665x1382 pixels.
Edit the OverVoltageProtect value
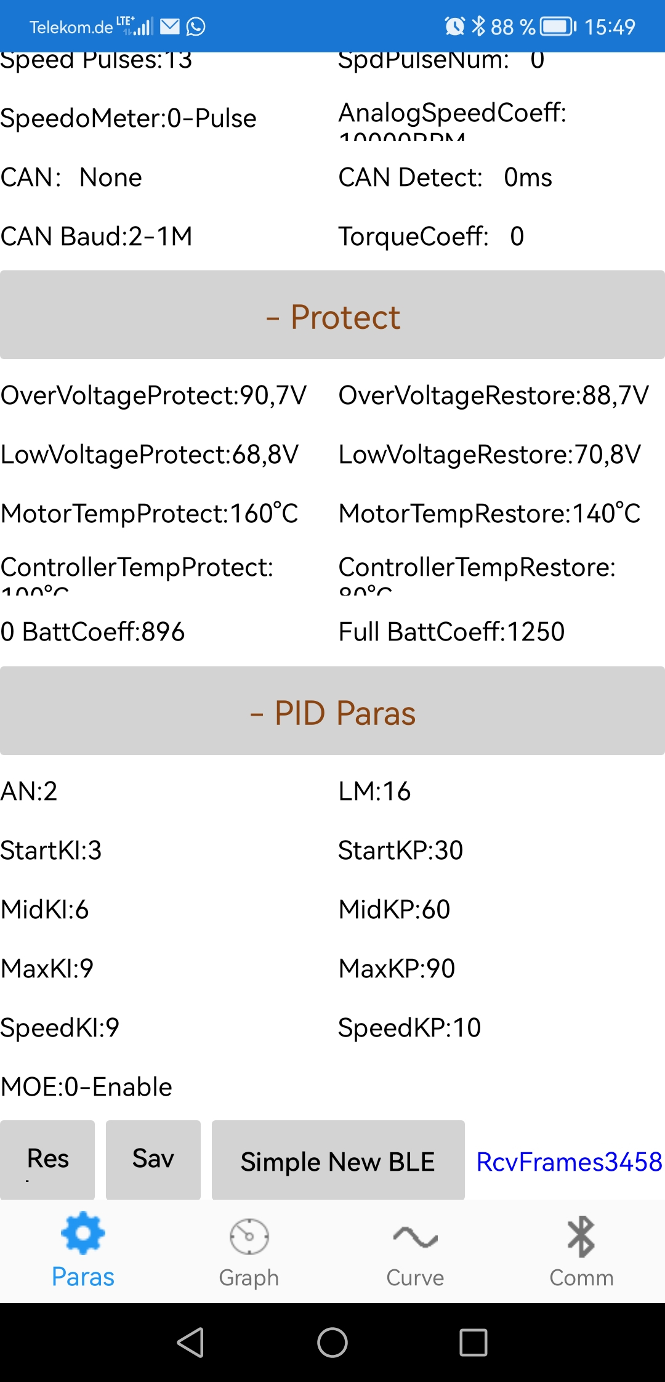(154, 395)
